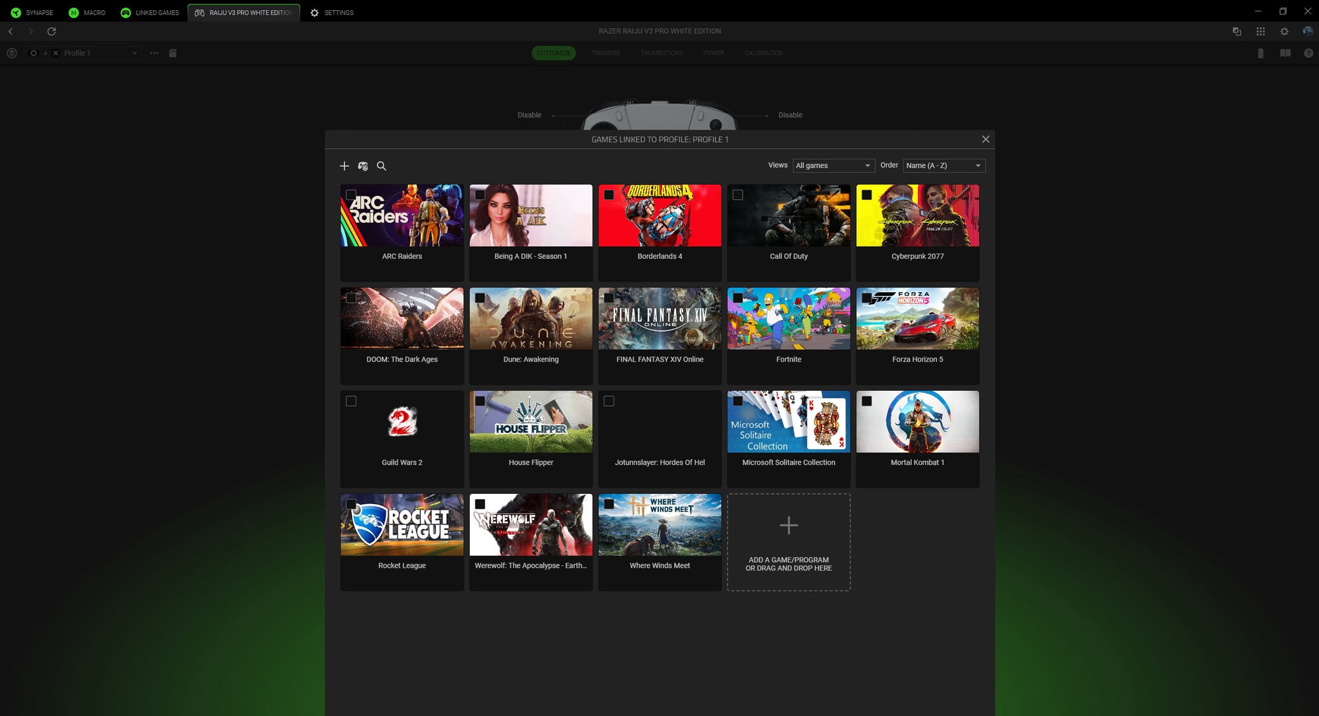This screenshot has height=716, width=1319.
Task: Toggle the Call Of Duty checkbox
Action: [x=738, y=195]
